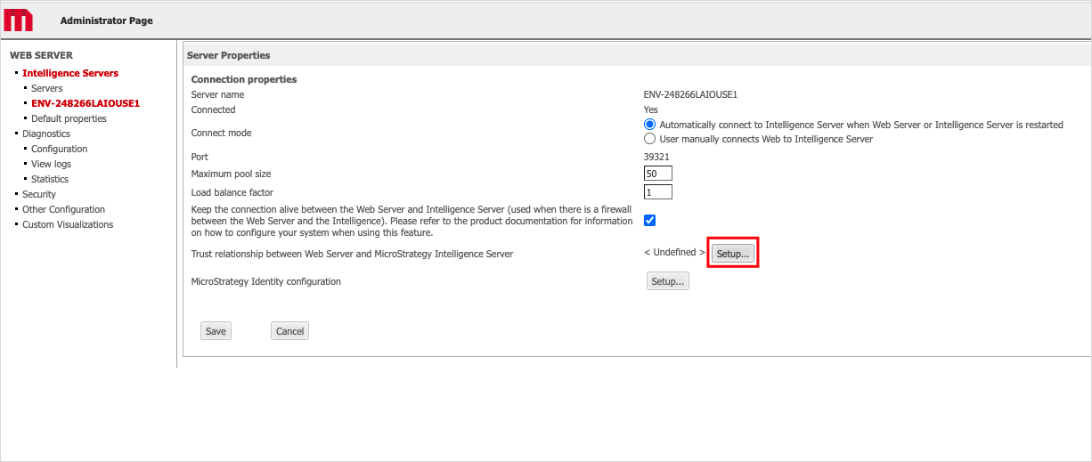1092x462 pixels.
Task: Open View logs page
Action: [x=51, y=164]
